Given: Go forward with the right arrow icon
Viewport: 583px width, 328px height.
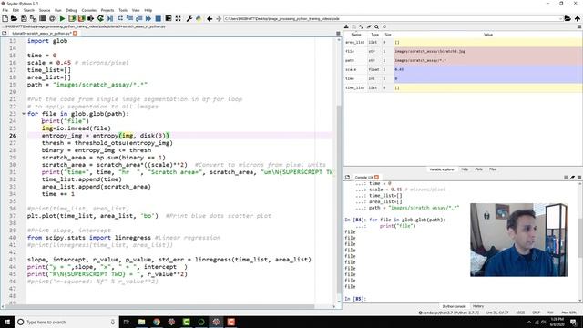Looking at the screenshot, I should coord(219,18).
